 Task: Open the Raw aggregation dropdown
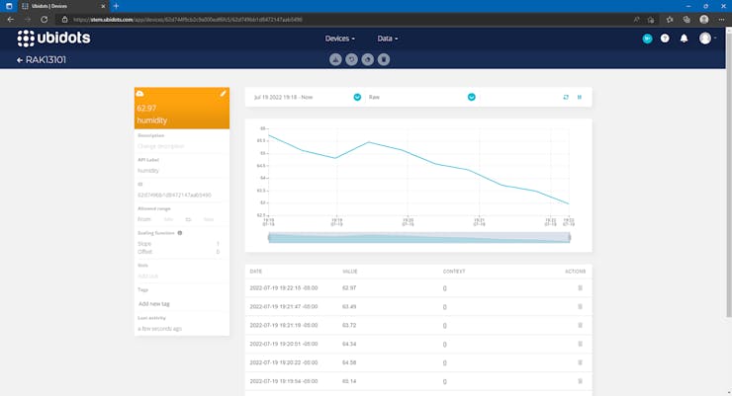tap(472, 97)
